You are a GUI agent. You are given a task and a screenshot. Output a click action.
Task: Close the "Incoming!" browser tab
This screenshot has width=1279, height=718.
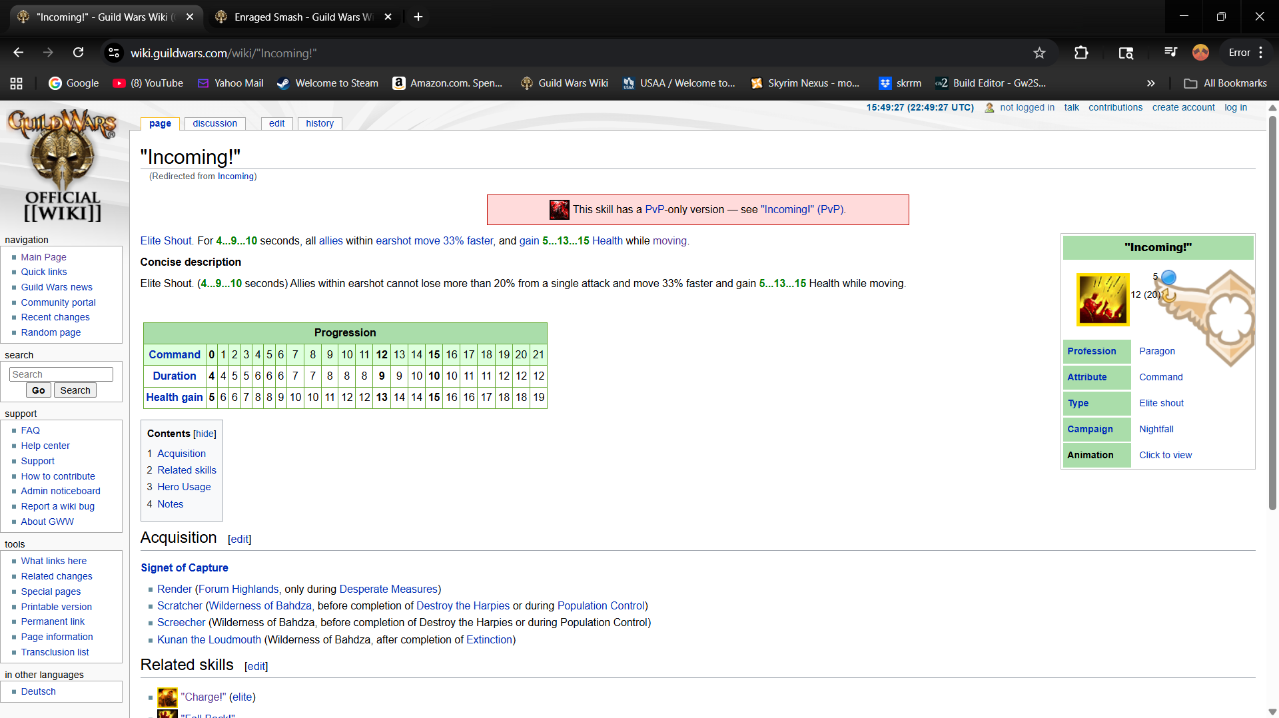coord(190,17)
